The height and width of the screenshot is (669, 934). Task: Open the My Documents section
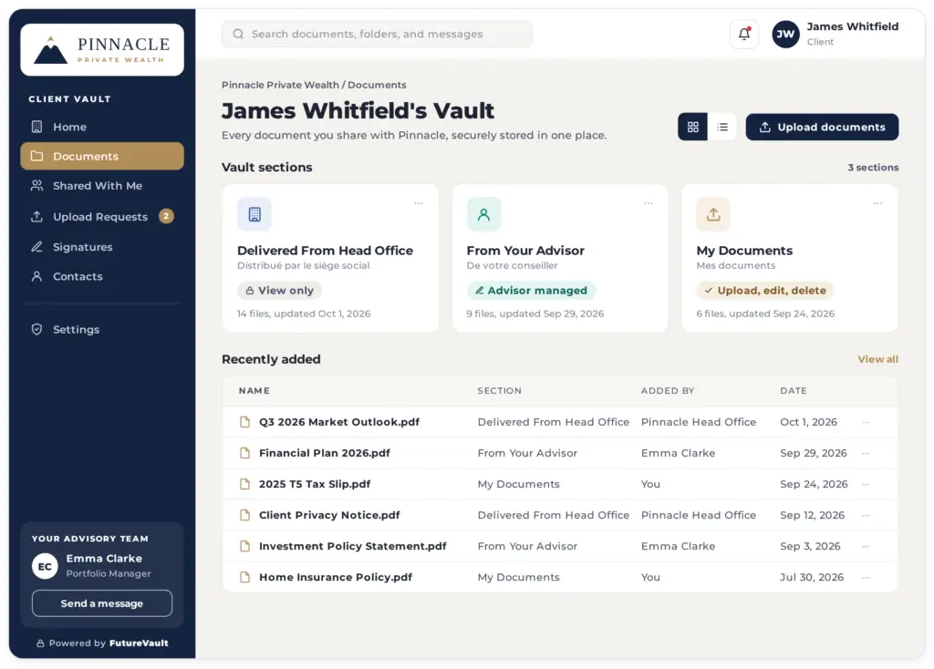(789, 258)
